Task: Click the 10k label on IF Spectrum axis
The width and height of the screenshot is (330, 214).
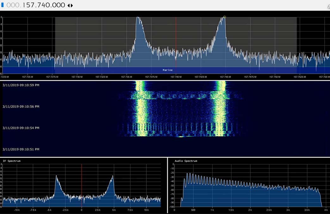Action: [146, 210]
